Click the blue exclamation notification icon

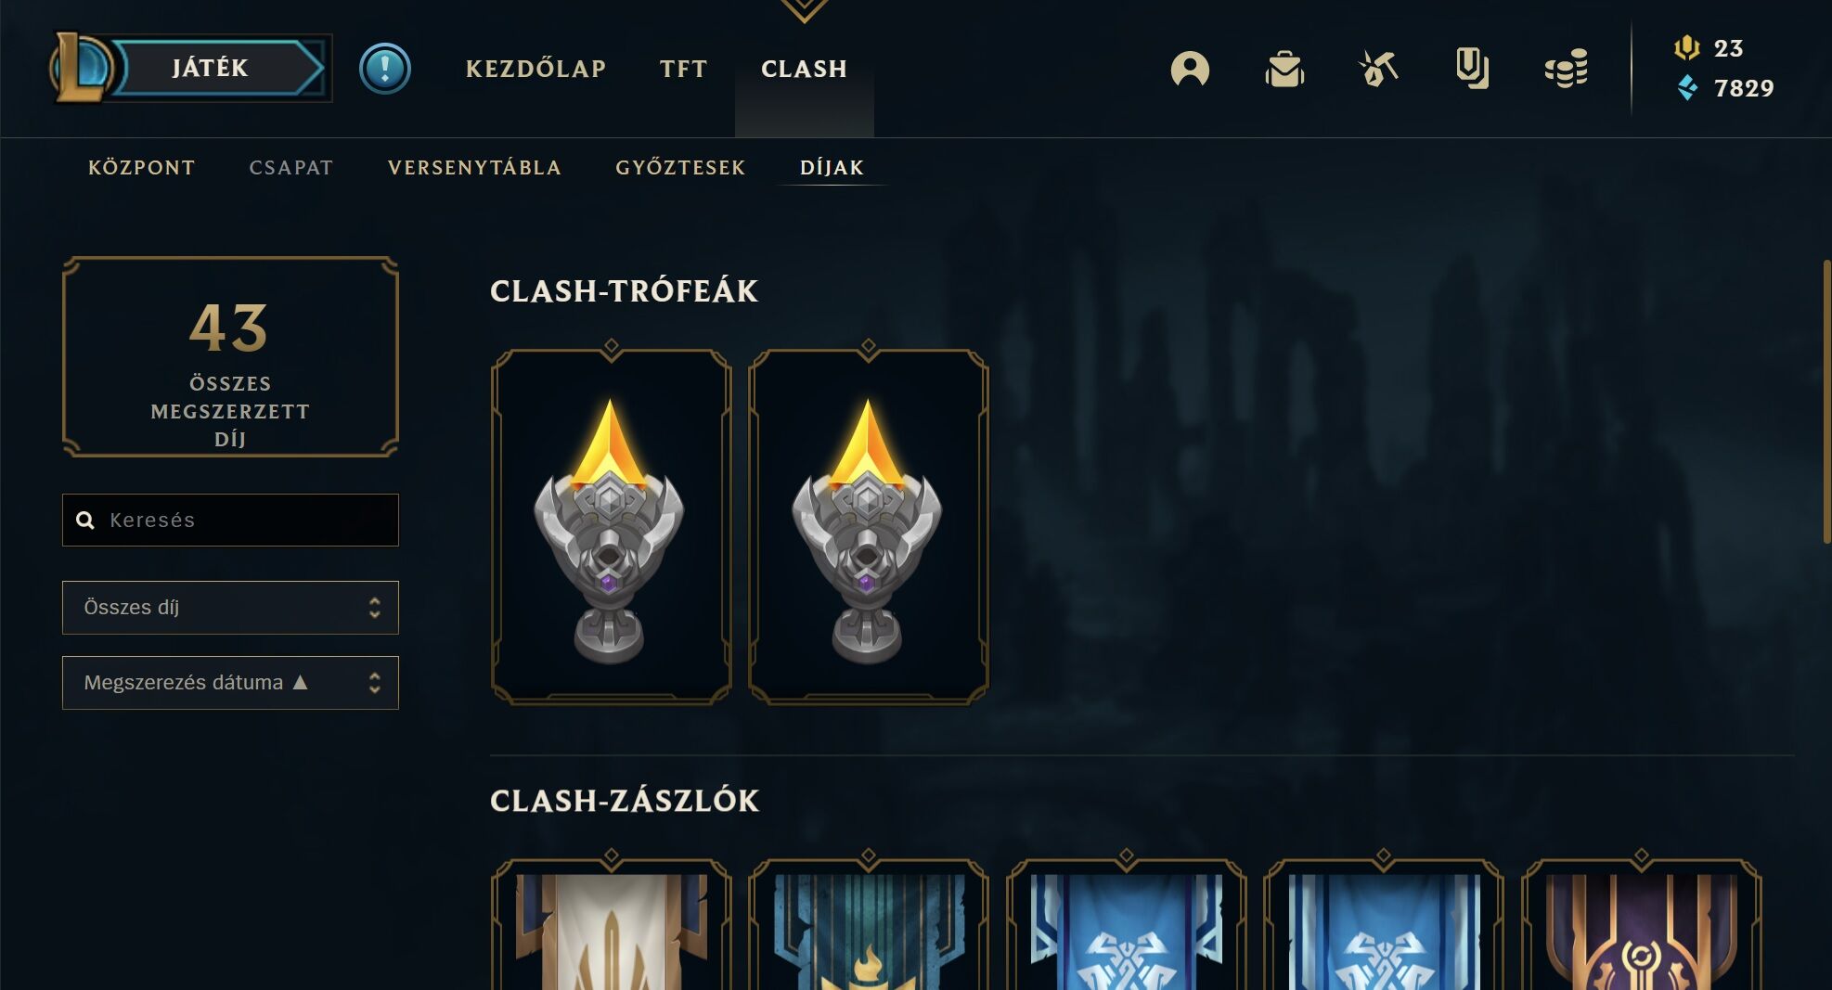(385, 69)
